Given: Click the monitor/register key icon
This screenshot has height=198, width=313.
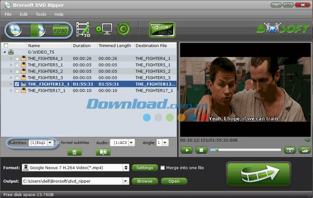Looking at the screenshot, I should pos(104,29).
